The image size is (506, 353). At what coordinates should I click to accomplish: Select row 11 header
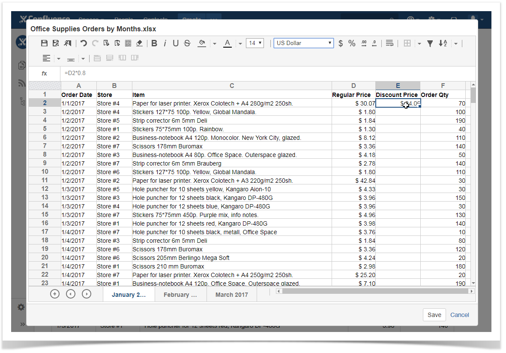[x=45, y=180]
